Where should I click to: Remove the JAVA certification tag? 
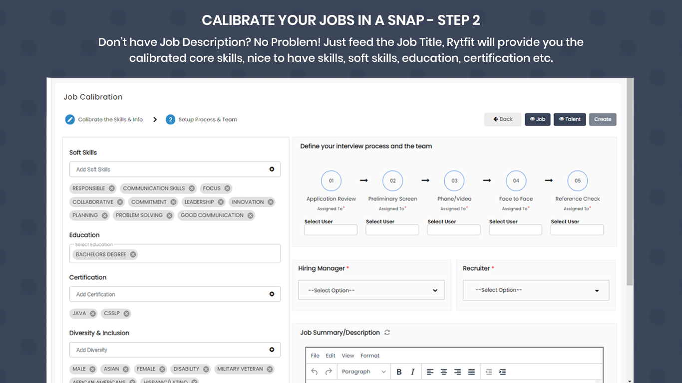tap(93, 314)
